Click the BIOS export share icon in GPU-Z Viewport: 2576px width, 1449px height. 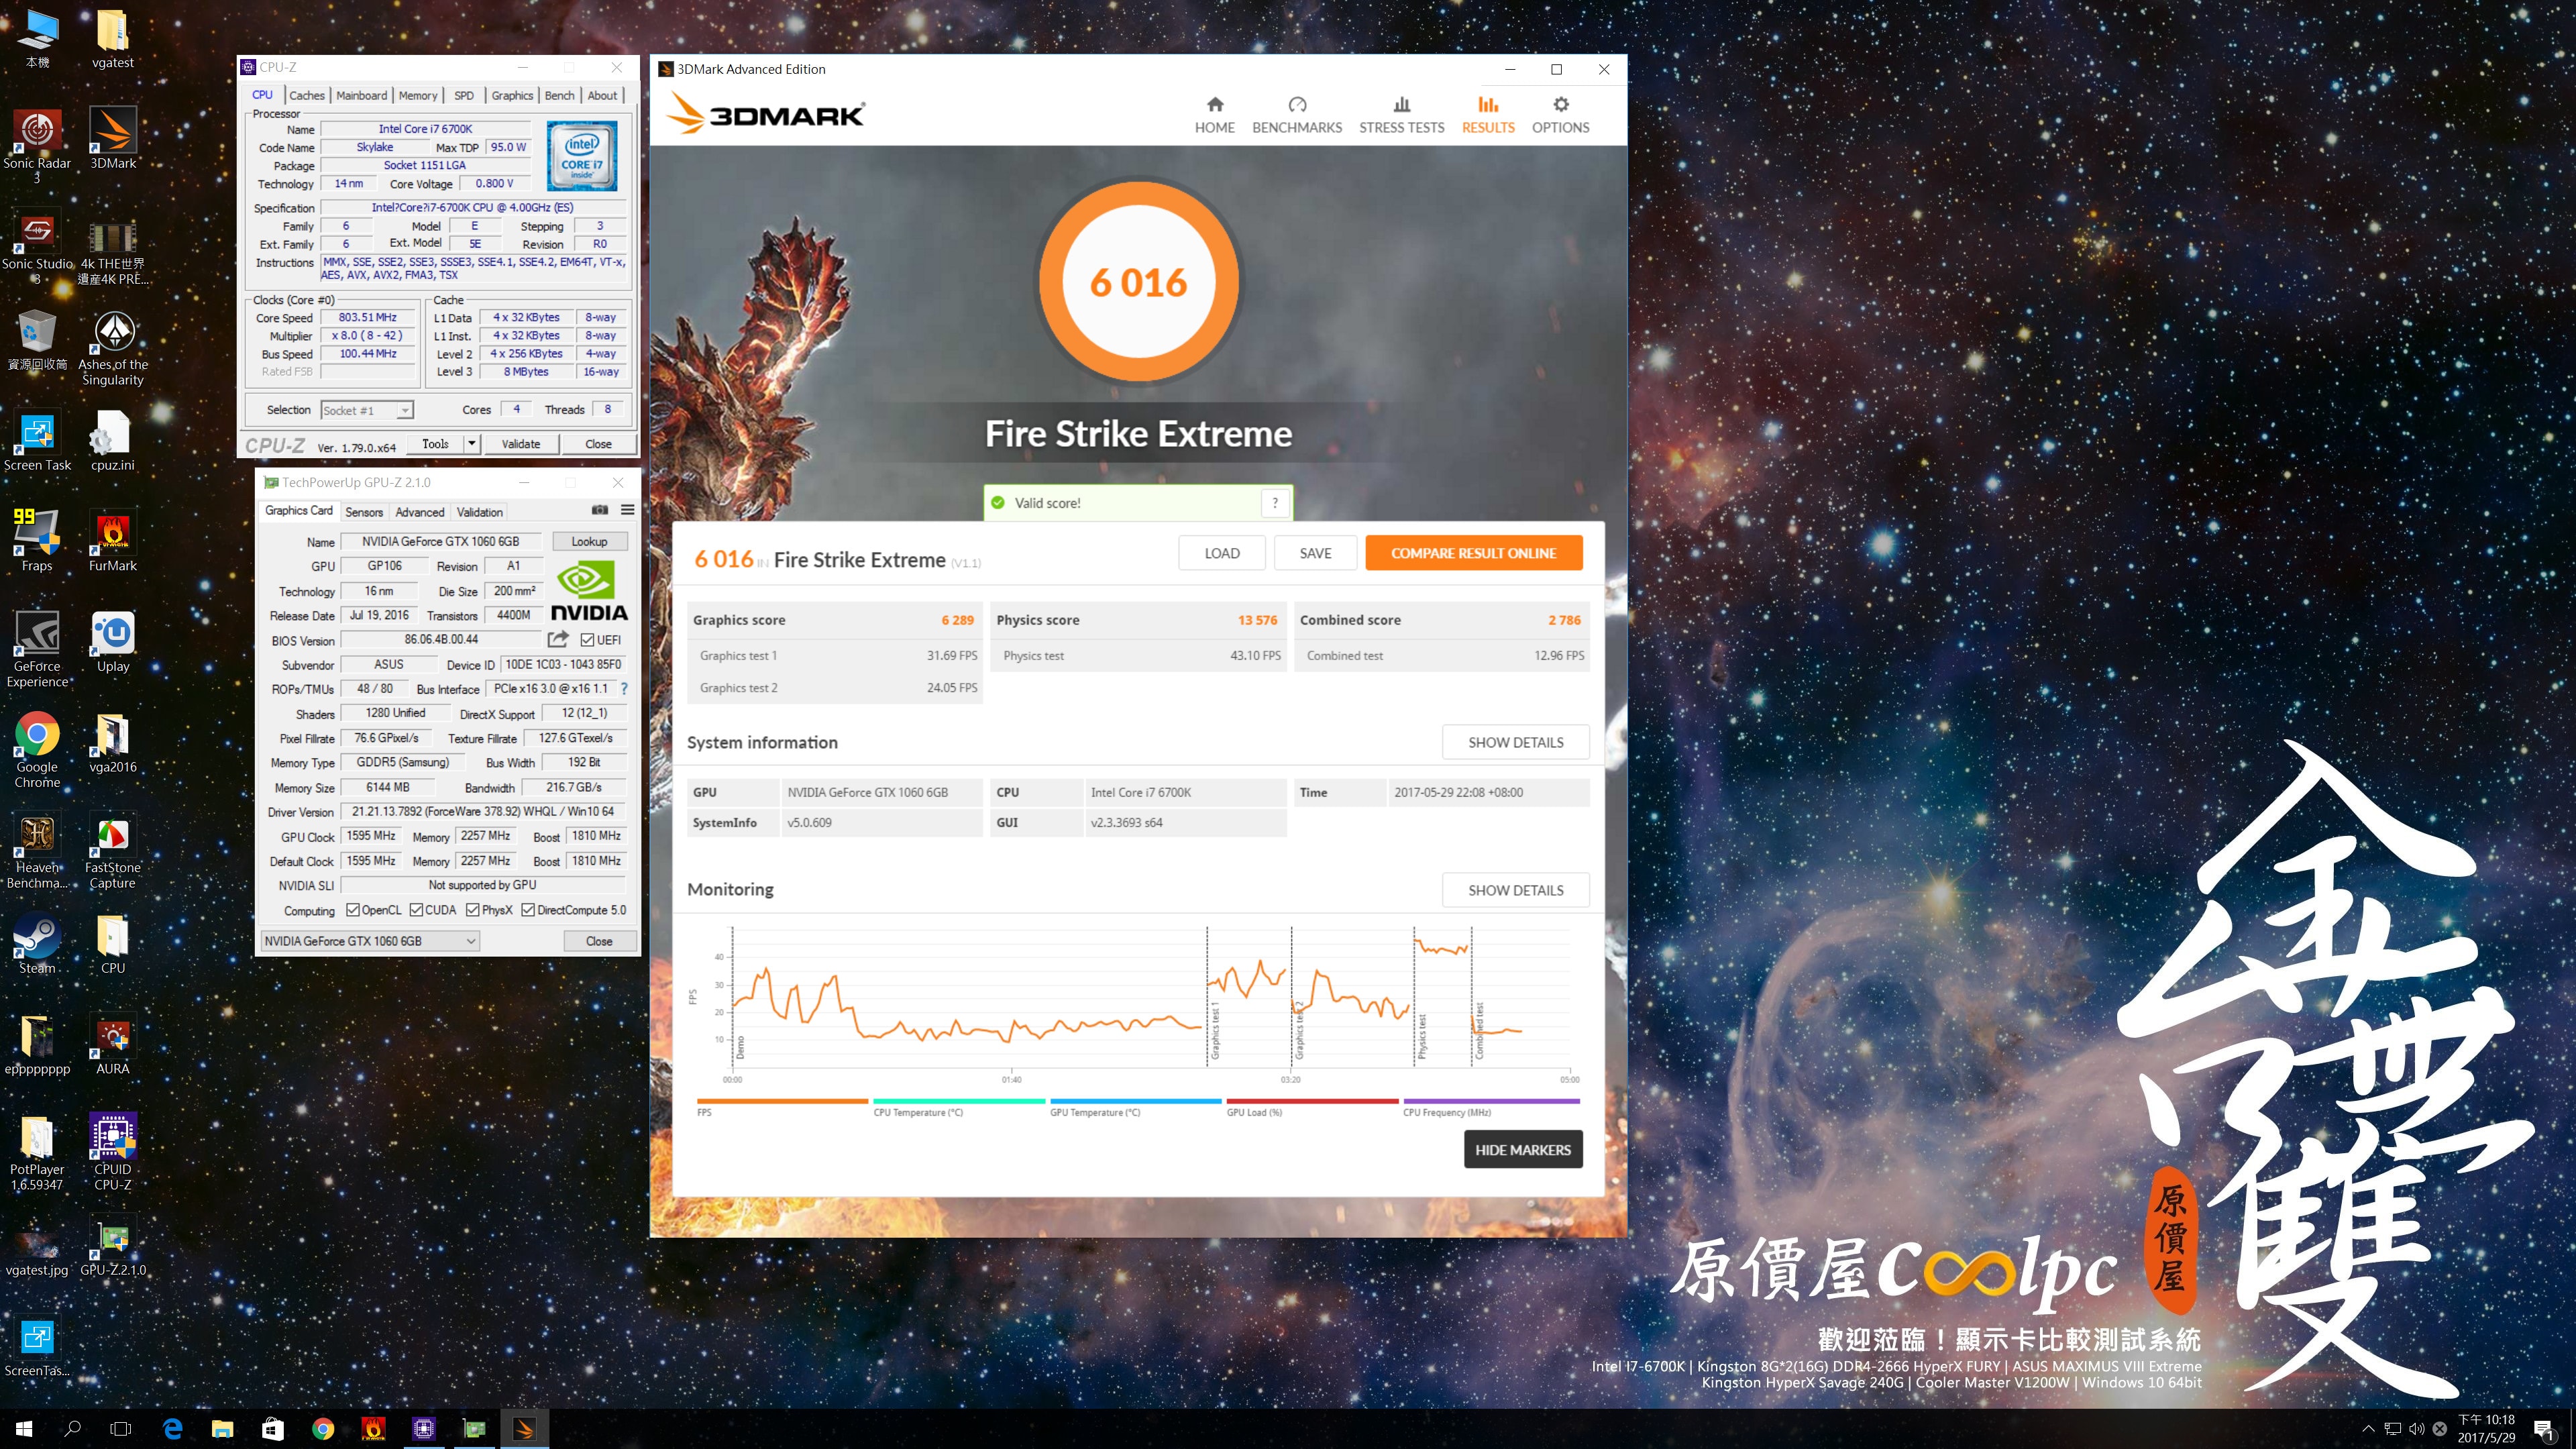click(x=558, y=639)
